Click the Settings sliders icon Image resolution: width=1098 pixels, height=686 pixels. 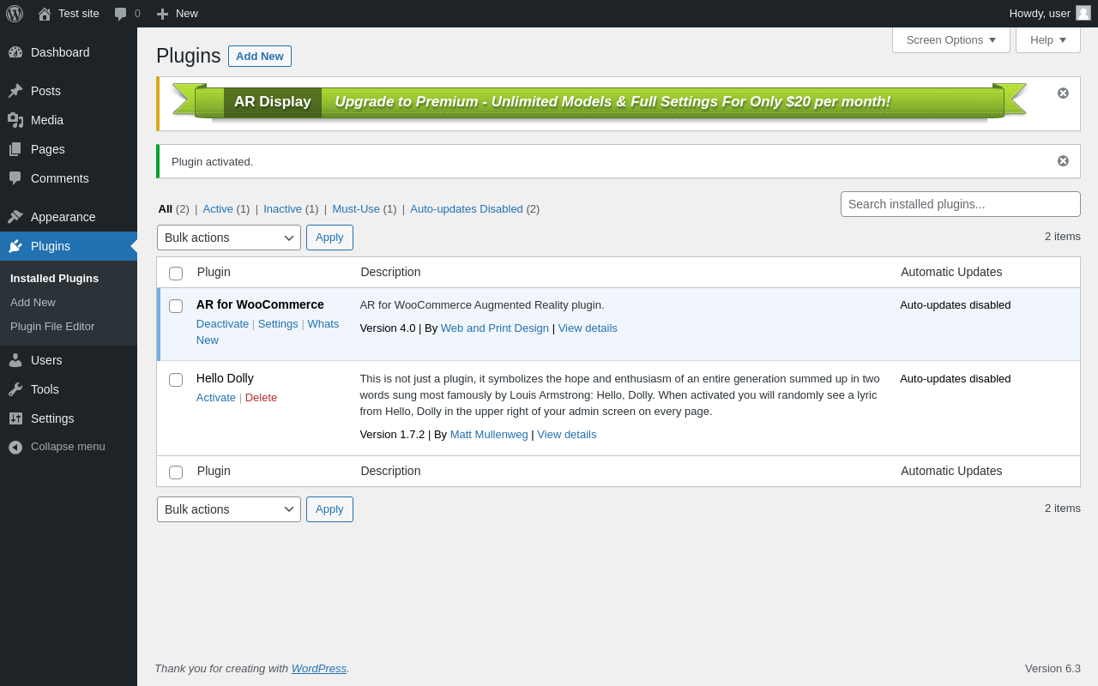tap(15, 418)
